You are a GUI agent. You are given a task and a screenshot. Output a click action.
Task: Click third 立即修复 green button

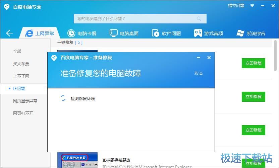pyautogui.click(x=254, y=130)
